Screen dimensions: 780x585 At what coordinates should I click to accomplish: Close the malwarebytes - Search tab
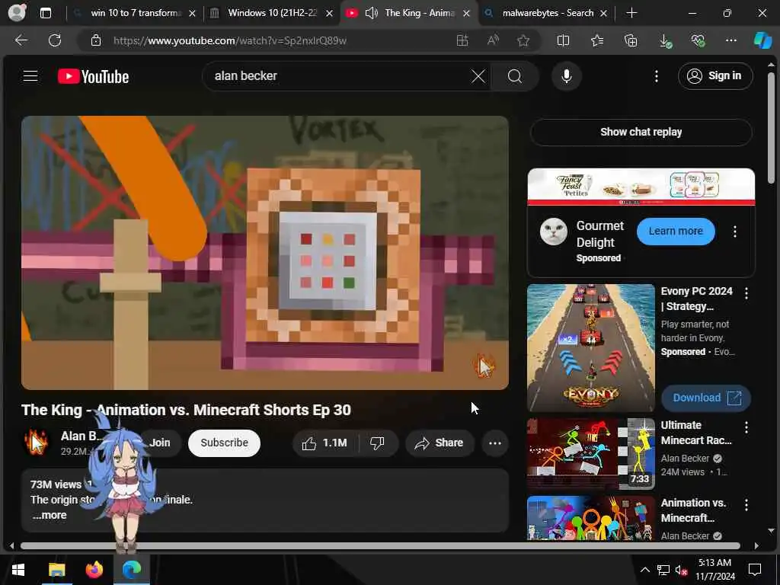603,14
